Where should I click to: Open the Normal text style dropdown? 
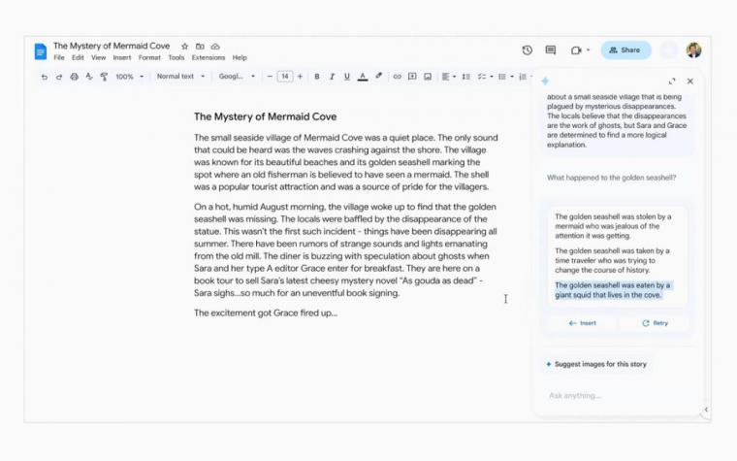(x=181, y=77)
